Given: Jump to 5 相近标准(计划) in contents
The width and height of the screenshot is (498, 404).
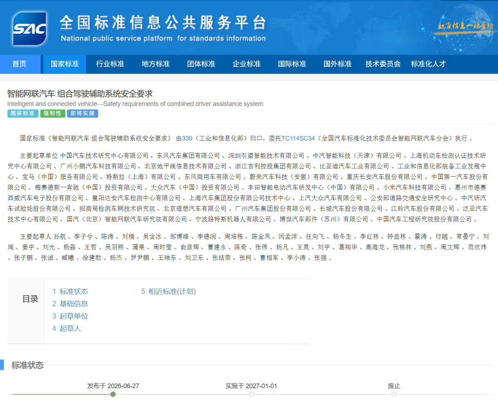Looking at the screenshot, I should click(x=168, y=291).
